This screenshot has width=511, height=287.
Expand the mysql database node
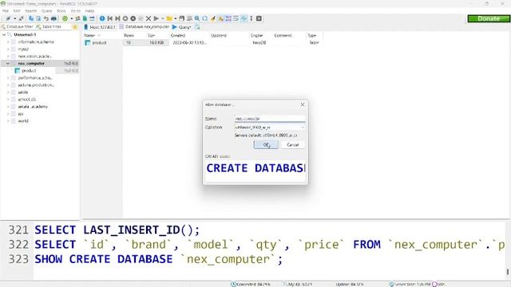[8, 49]
